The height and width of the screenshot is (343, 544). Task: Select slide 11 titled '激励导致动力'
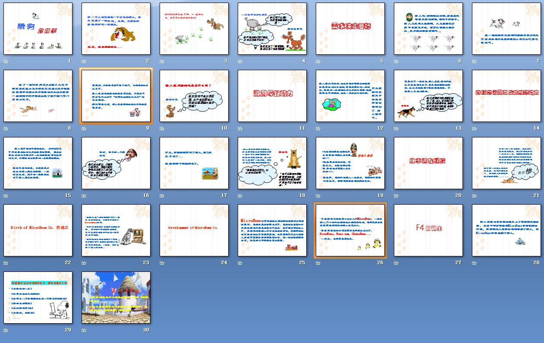coord(272,96)
